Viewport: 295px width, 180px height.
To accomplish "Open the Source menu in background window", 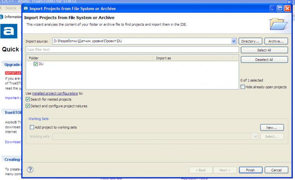I will point(11,8).
